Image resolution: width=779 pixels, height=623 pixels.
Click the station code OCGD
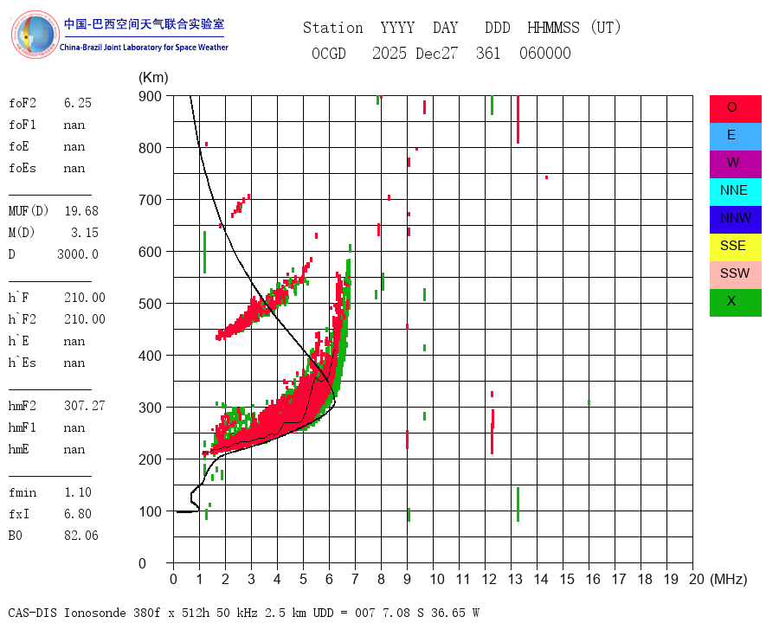[x=328, y=53]
